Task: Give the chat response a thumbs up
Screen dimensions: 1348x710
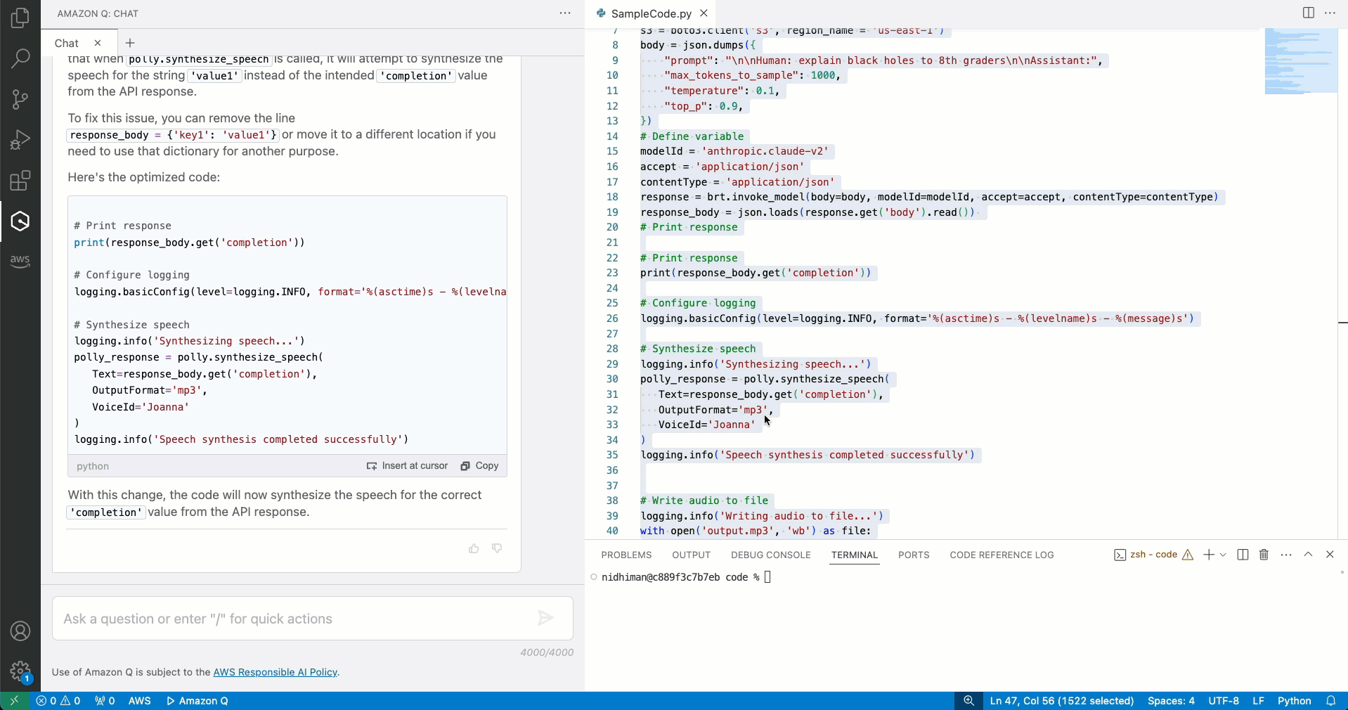Action: (474, 548)
